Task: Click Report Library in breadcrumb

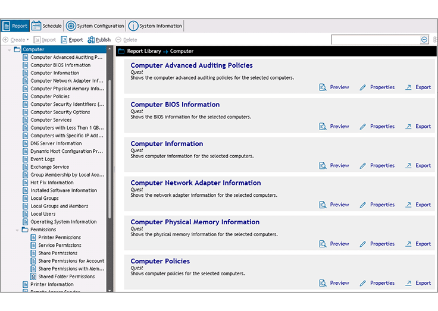Action: click(144, 51)
